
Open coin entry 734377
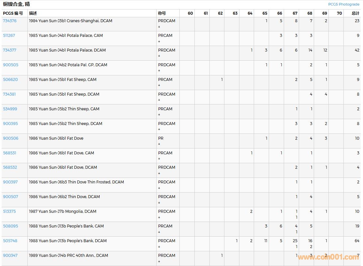click(10, 50)
